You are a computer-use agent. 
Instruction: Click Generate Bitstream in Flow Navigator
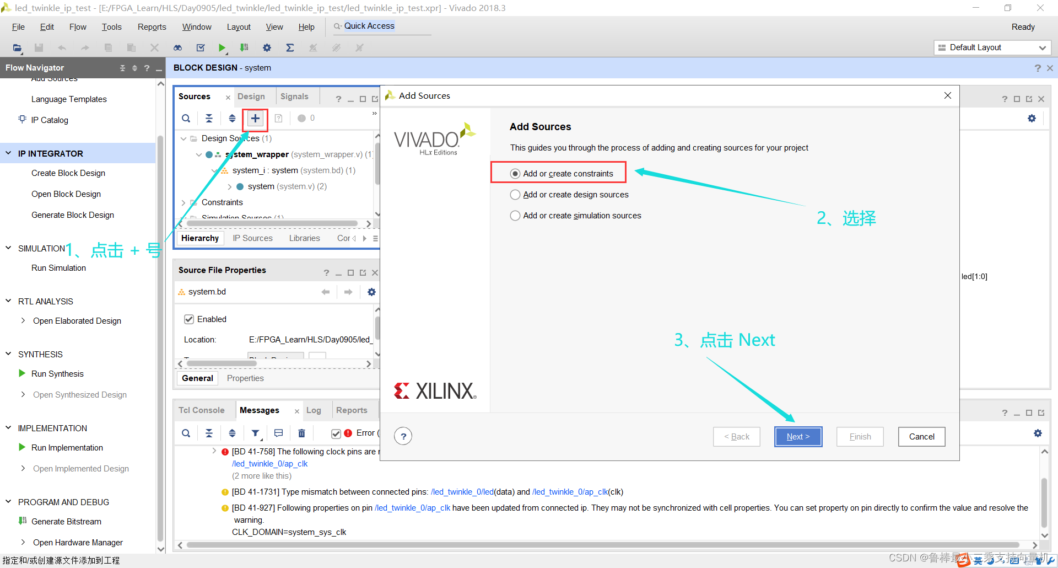point(66,521)
